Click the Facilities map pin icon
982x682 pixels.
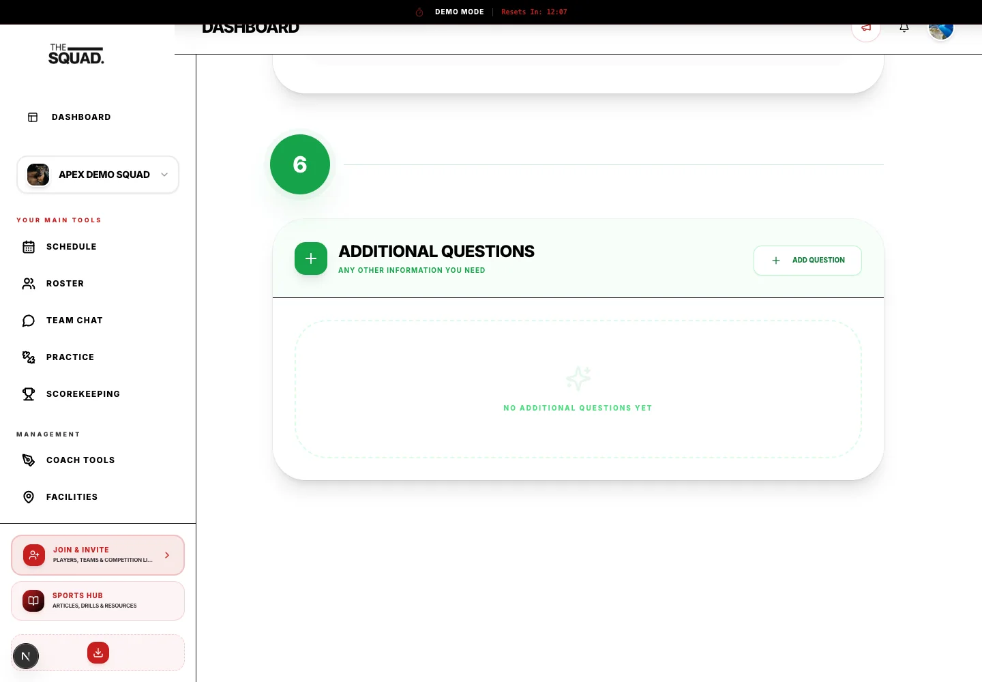[29, 497]
